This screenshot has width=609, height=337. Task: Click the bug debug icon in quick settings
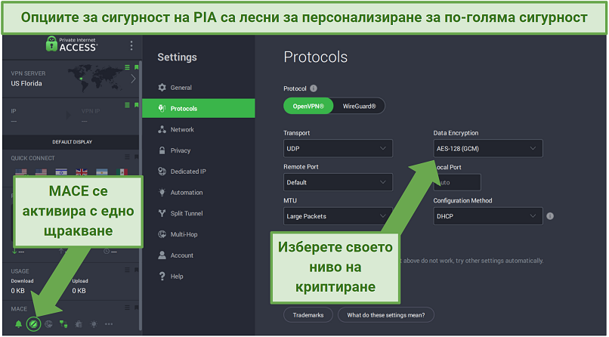(79, 324)
